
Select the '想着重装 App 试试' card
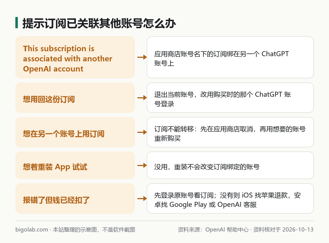click(x=75, y=165)
